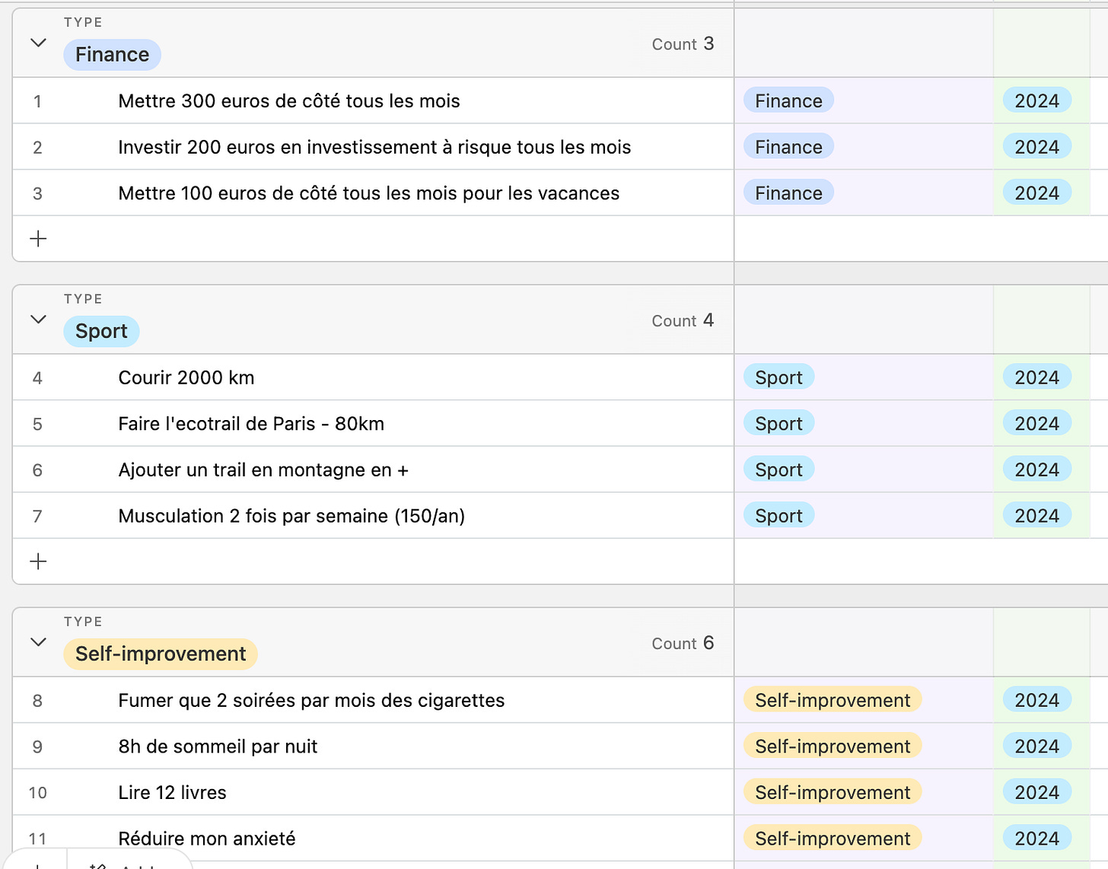The height and width of the screenshot is (869, 1108).
Task: Open the Self-improvement type tag in row 9
Action: [833, 746]
